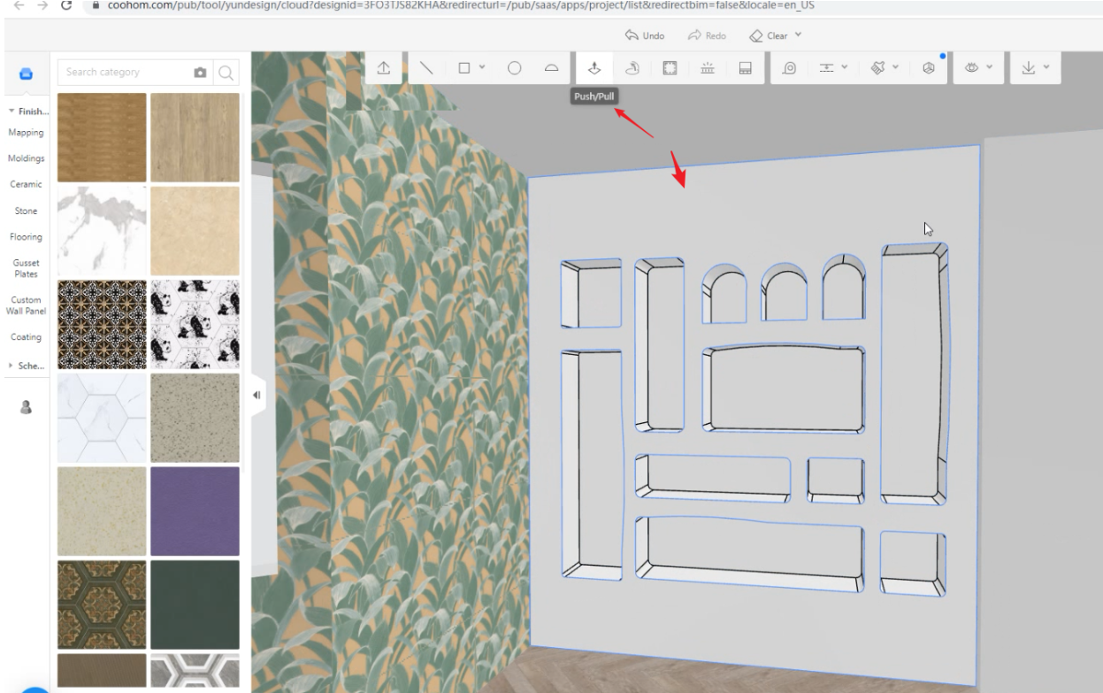
Task: Click the Search category input field
Action: coord(122,73)
